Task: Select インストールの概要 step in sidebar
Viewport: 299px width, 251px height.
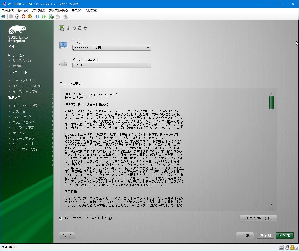Action: point(26,86)
